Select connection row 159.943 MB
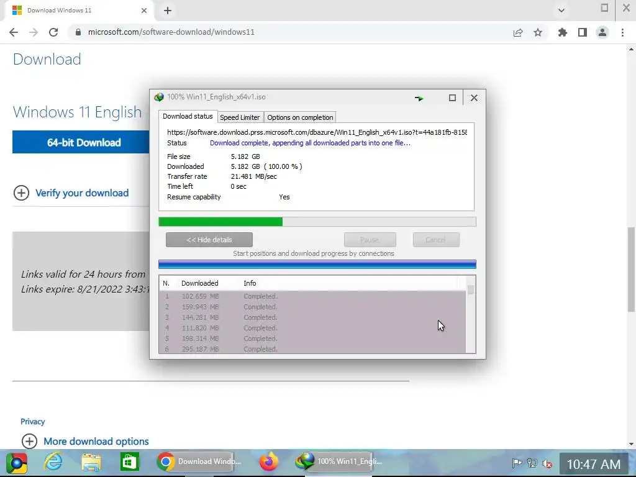Screen dimensions: 636x477 pyautogui.click(x=312, y=307)
